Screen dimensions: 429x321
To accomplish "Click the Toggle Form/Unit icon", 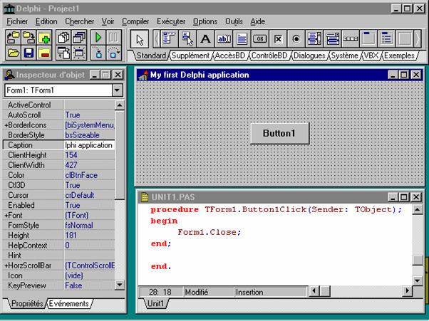I will (x=63, y=53).
